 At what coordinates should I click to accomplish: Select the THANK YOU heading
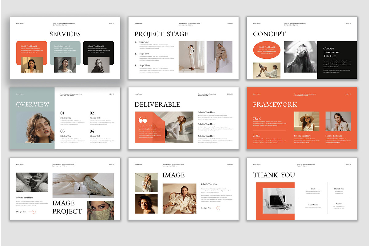click(274, 175)
